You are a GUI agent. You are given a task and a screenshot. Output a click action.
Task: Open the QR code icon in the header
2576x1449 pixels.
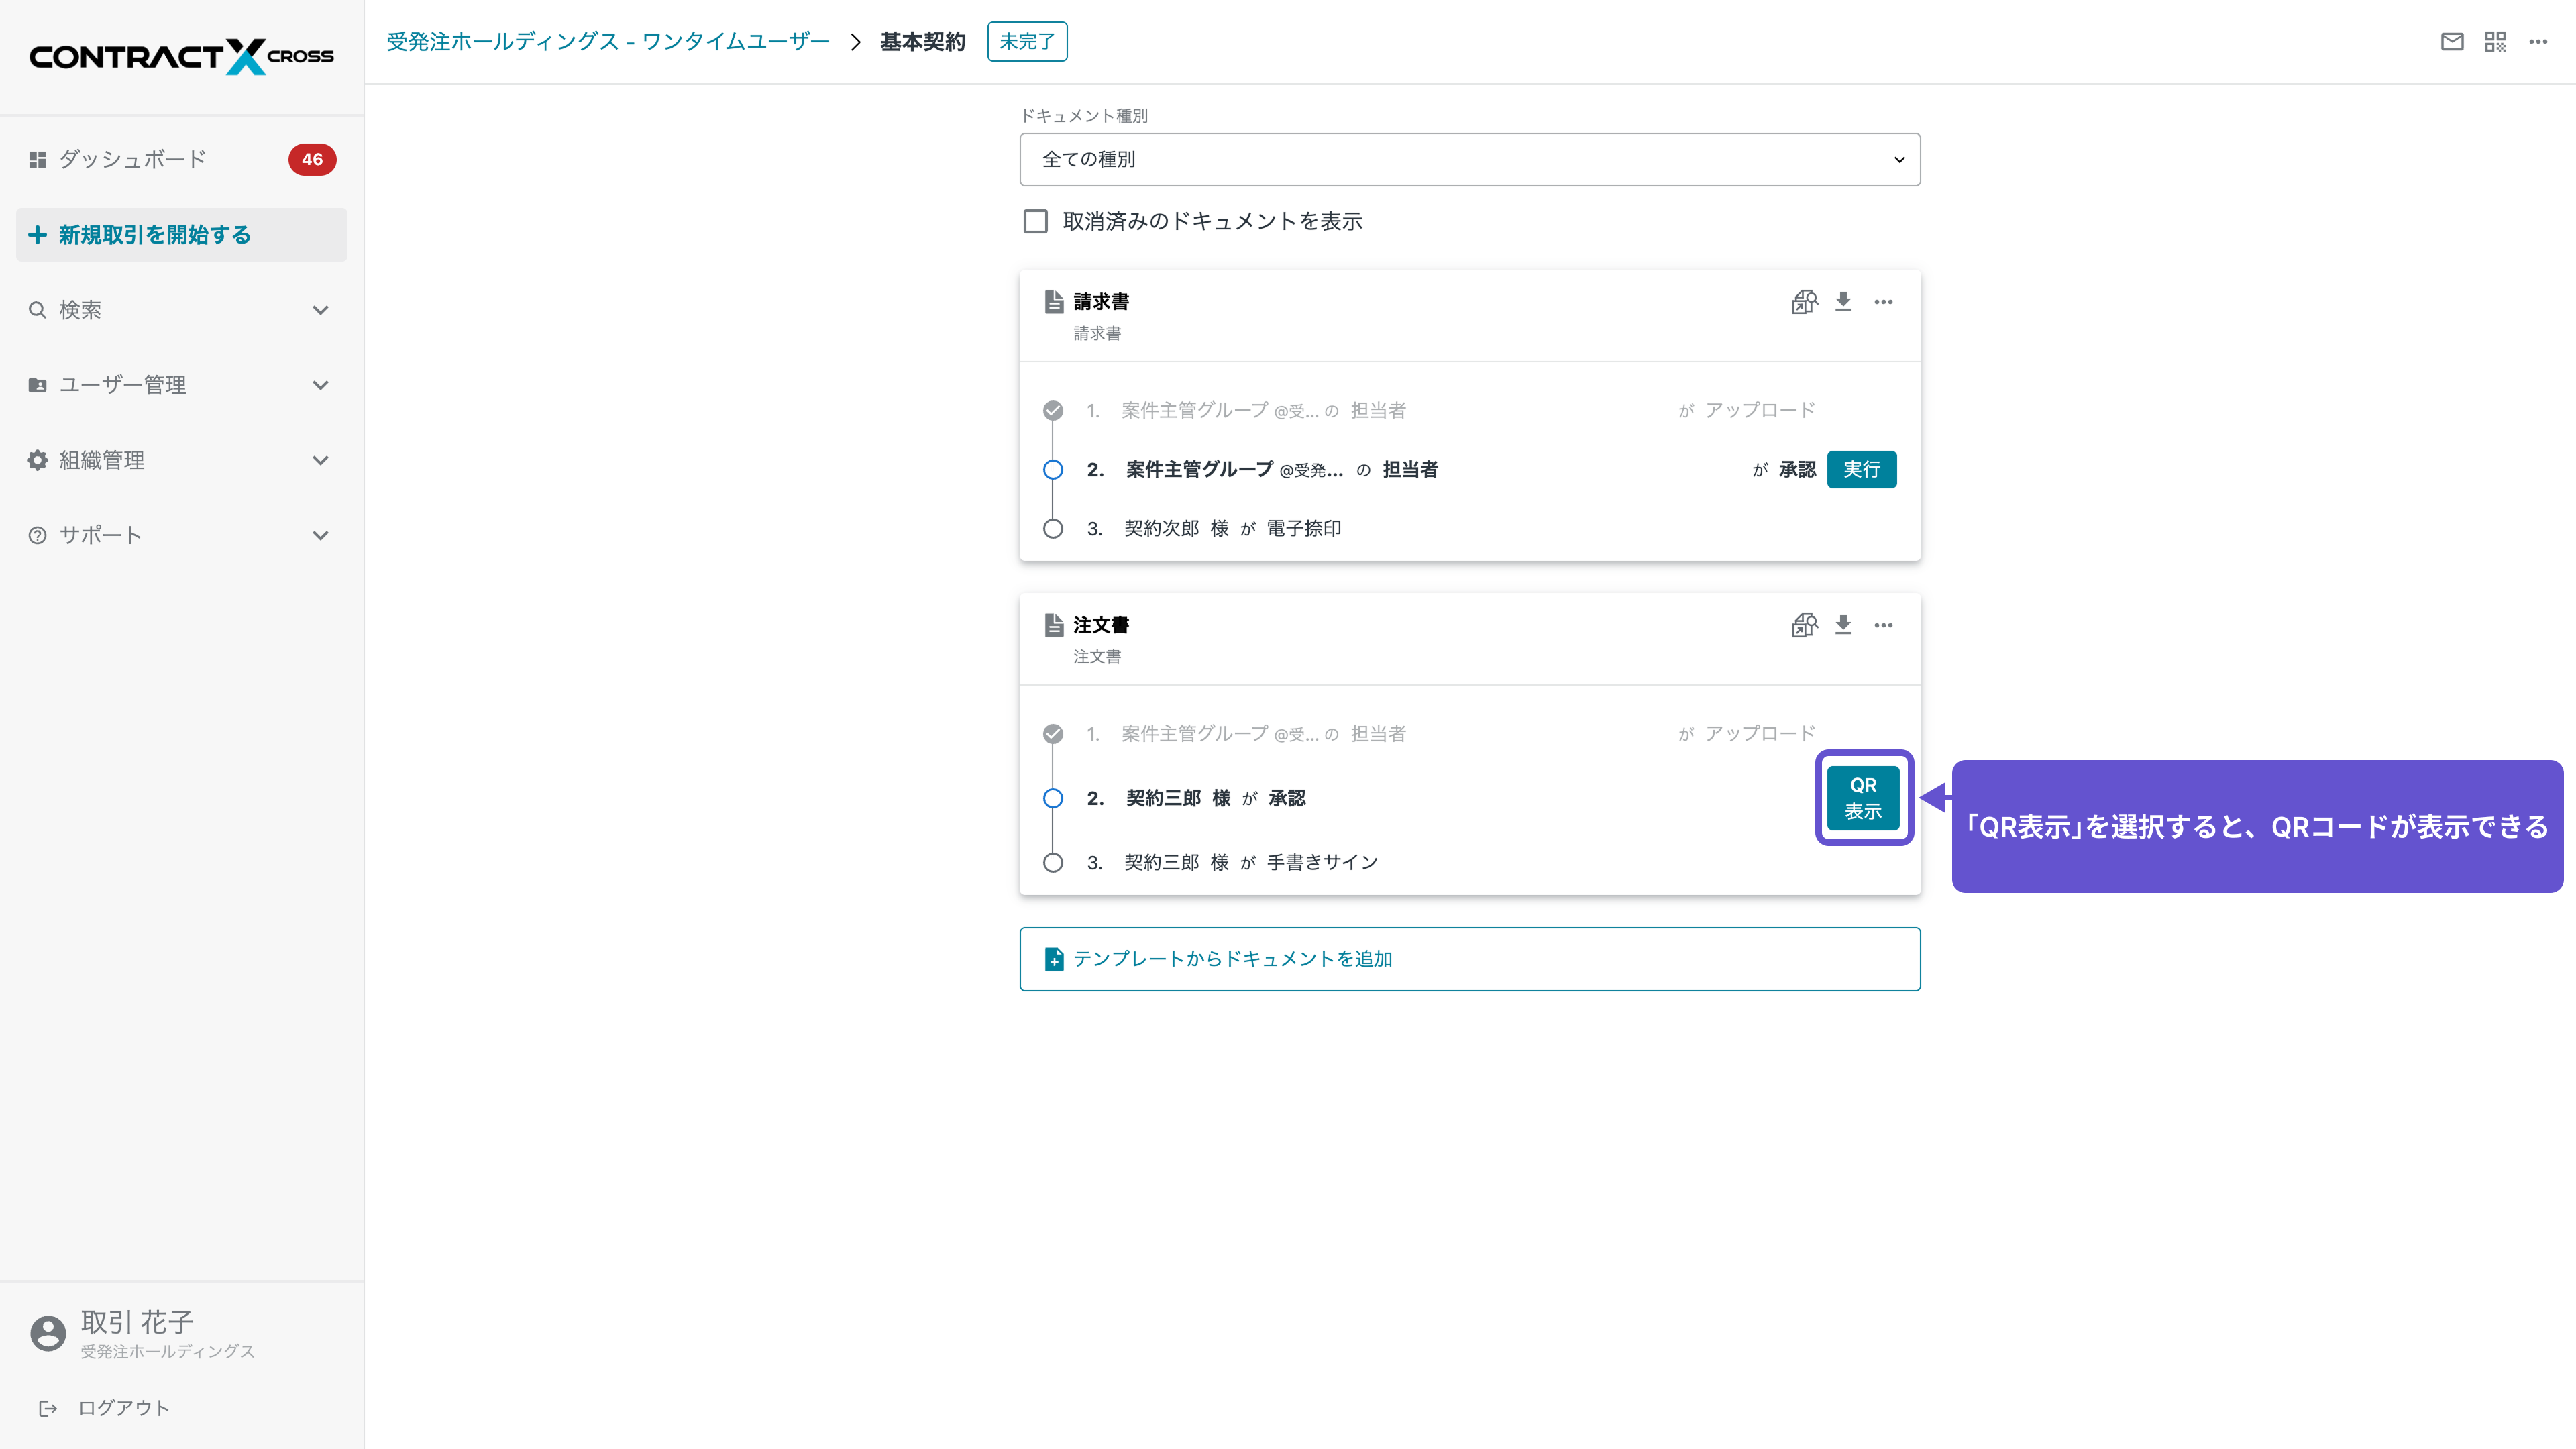[2495, 41]
